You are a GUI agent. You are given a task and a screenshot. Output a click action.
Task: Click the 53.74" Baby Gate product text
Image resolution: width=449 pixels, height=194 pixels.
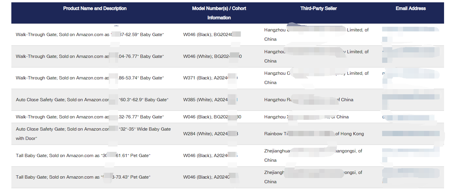(90, 78)
